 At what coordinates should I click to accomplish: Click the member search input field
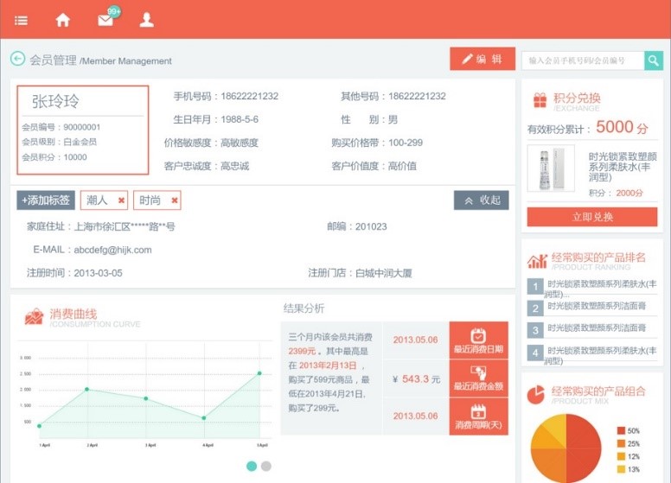582,60
